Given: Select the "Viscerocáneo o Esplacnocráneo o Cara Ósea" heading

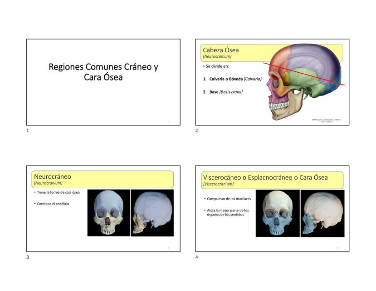Looking at the screenshot, I should [265, 177].
